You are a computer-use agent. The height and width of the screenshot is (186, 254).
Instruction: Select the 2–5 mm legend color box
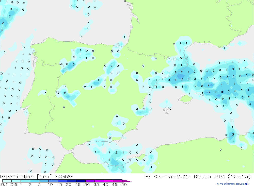pyautogui.click(x=35, y=181)
